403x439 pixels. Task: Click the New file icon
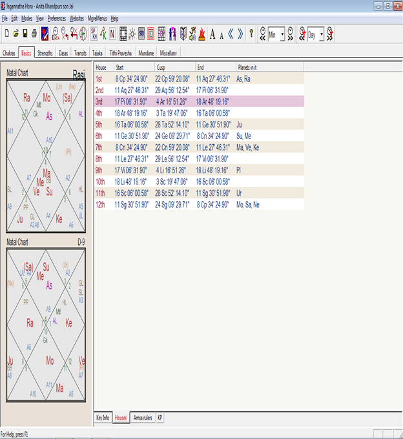pos(6,32)
